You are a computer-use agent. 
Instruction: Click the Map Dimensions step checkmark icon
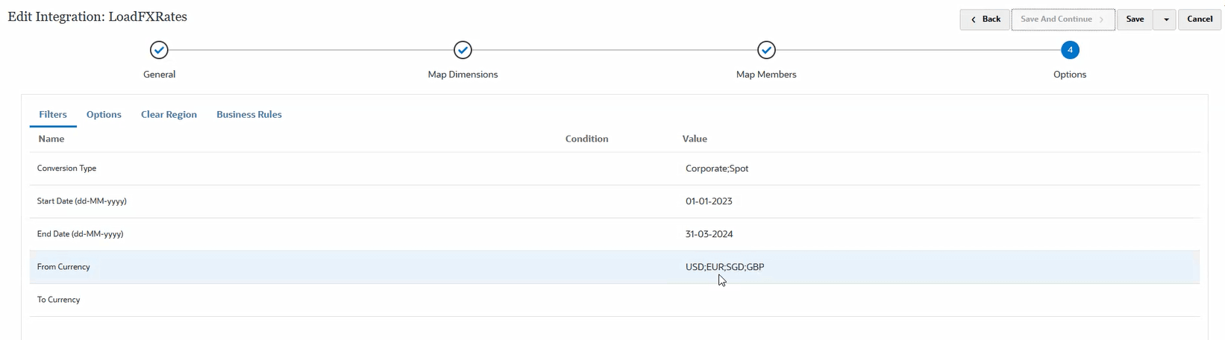click(463, 50)
